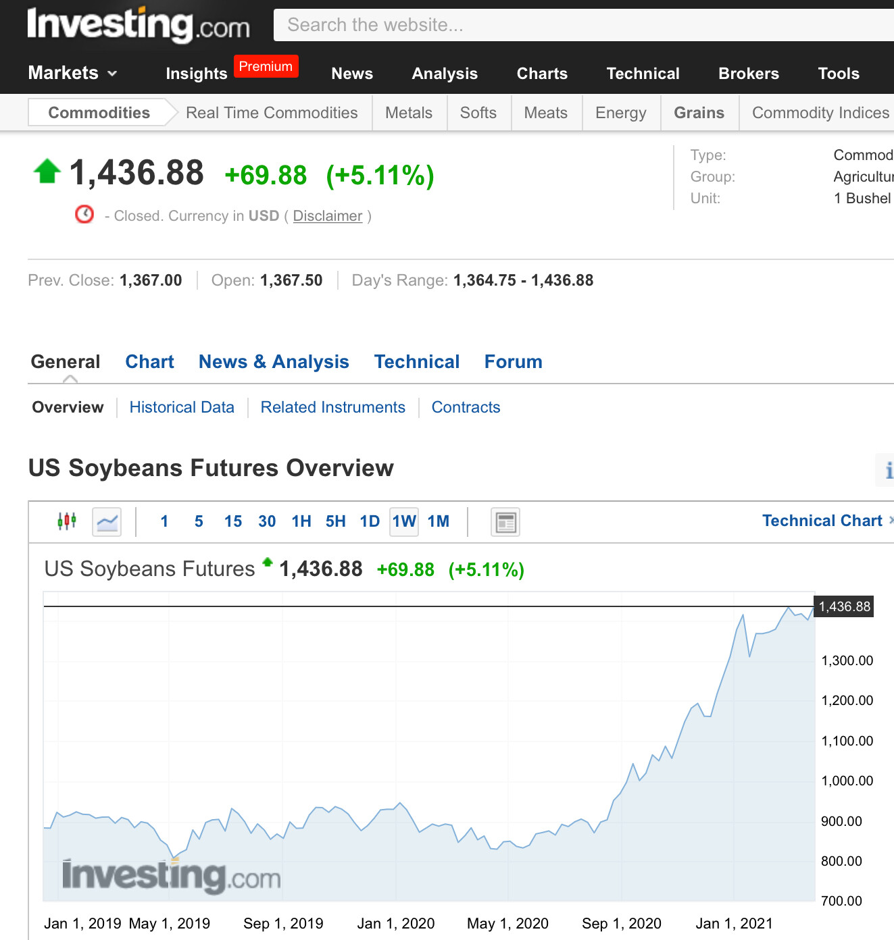Open the Softs category
894x940 pixels.
click(478, 113)
